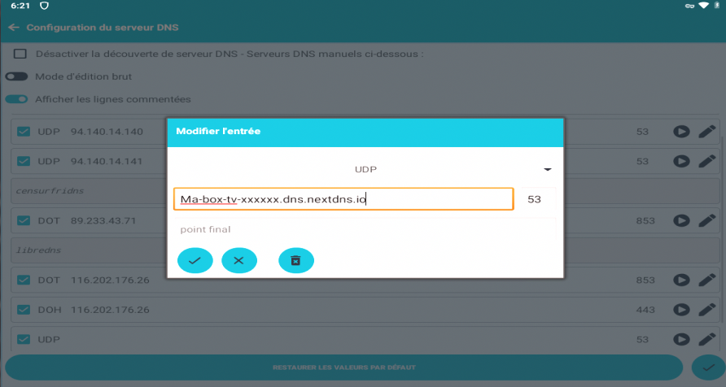Image resolution: width=726 pixels, height=387 pixels.
Task: Click the nextdns.io hostname input field
Action: click(x=343, y=199)
